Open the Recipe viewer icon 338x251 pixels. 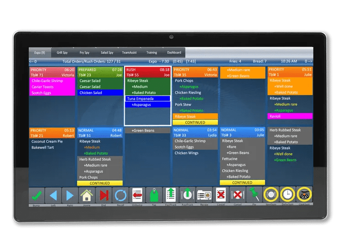coord(204,195)
